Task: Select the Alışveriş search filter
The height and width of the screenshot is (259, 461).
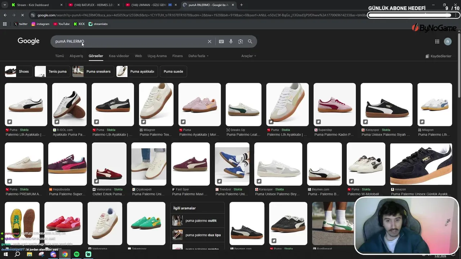Action: [76, 56]
